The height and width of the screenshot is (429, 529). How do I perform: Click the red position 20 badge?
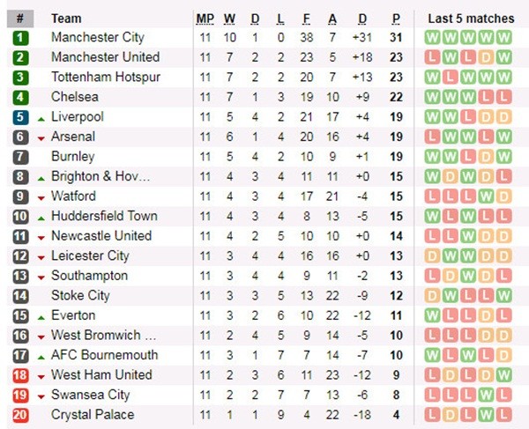tap(20, 415)
